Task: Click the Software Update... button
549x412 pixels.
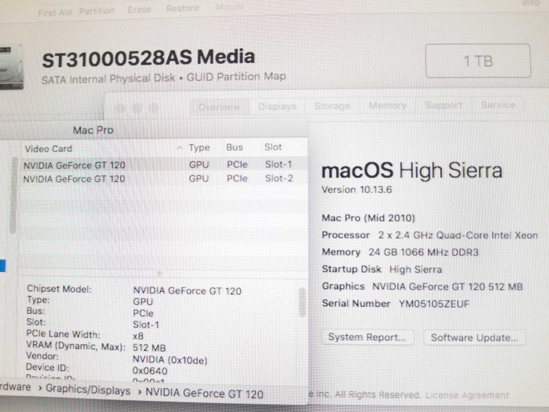Action: pos(474,338)
